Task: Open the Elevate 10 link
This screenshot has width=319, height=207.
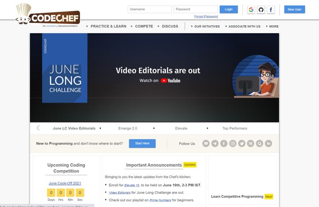Action: 132,185
